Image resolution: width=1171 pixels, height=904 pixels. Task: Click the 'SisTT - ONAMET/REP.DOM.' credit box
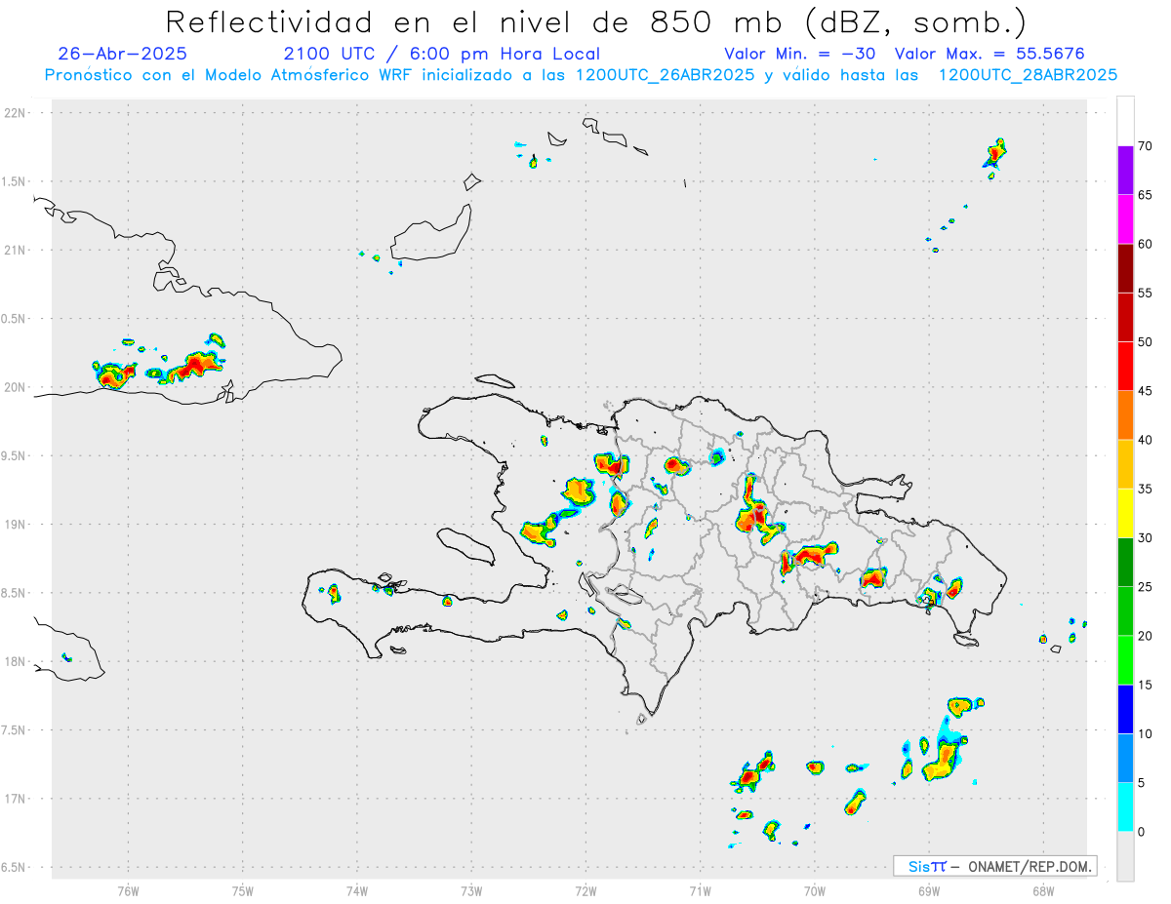(994, 866)
